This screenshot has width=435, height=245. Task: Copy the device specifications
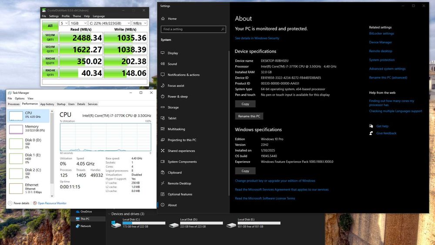(x=245, y=104)
